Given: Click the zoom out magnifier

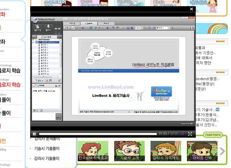Looking at the screenshot, I should coord(145,28).
